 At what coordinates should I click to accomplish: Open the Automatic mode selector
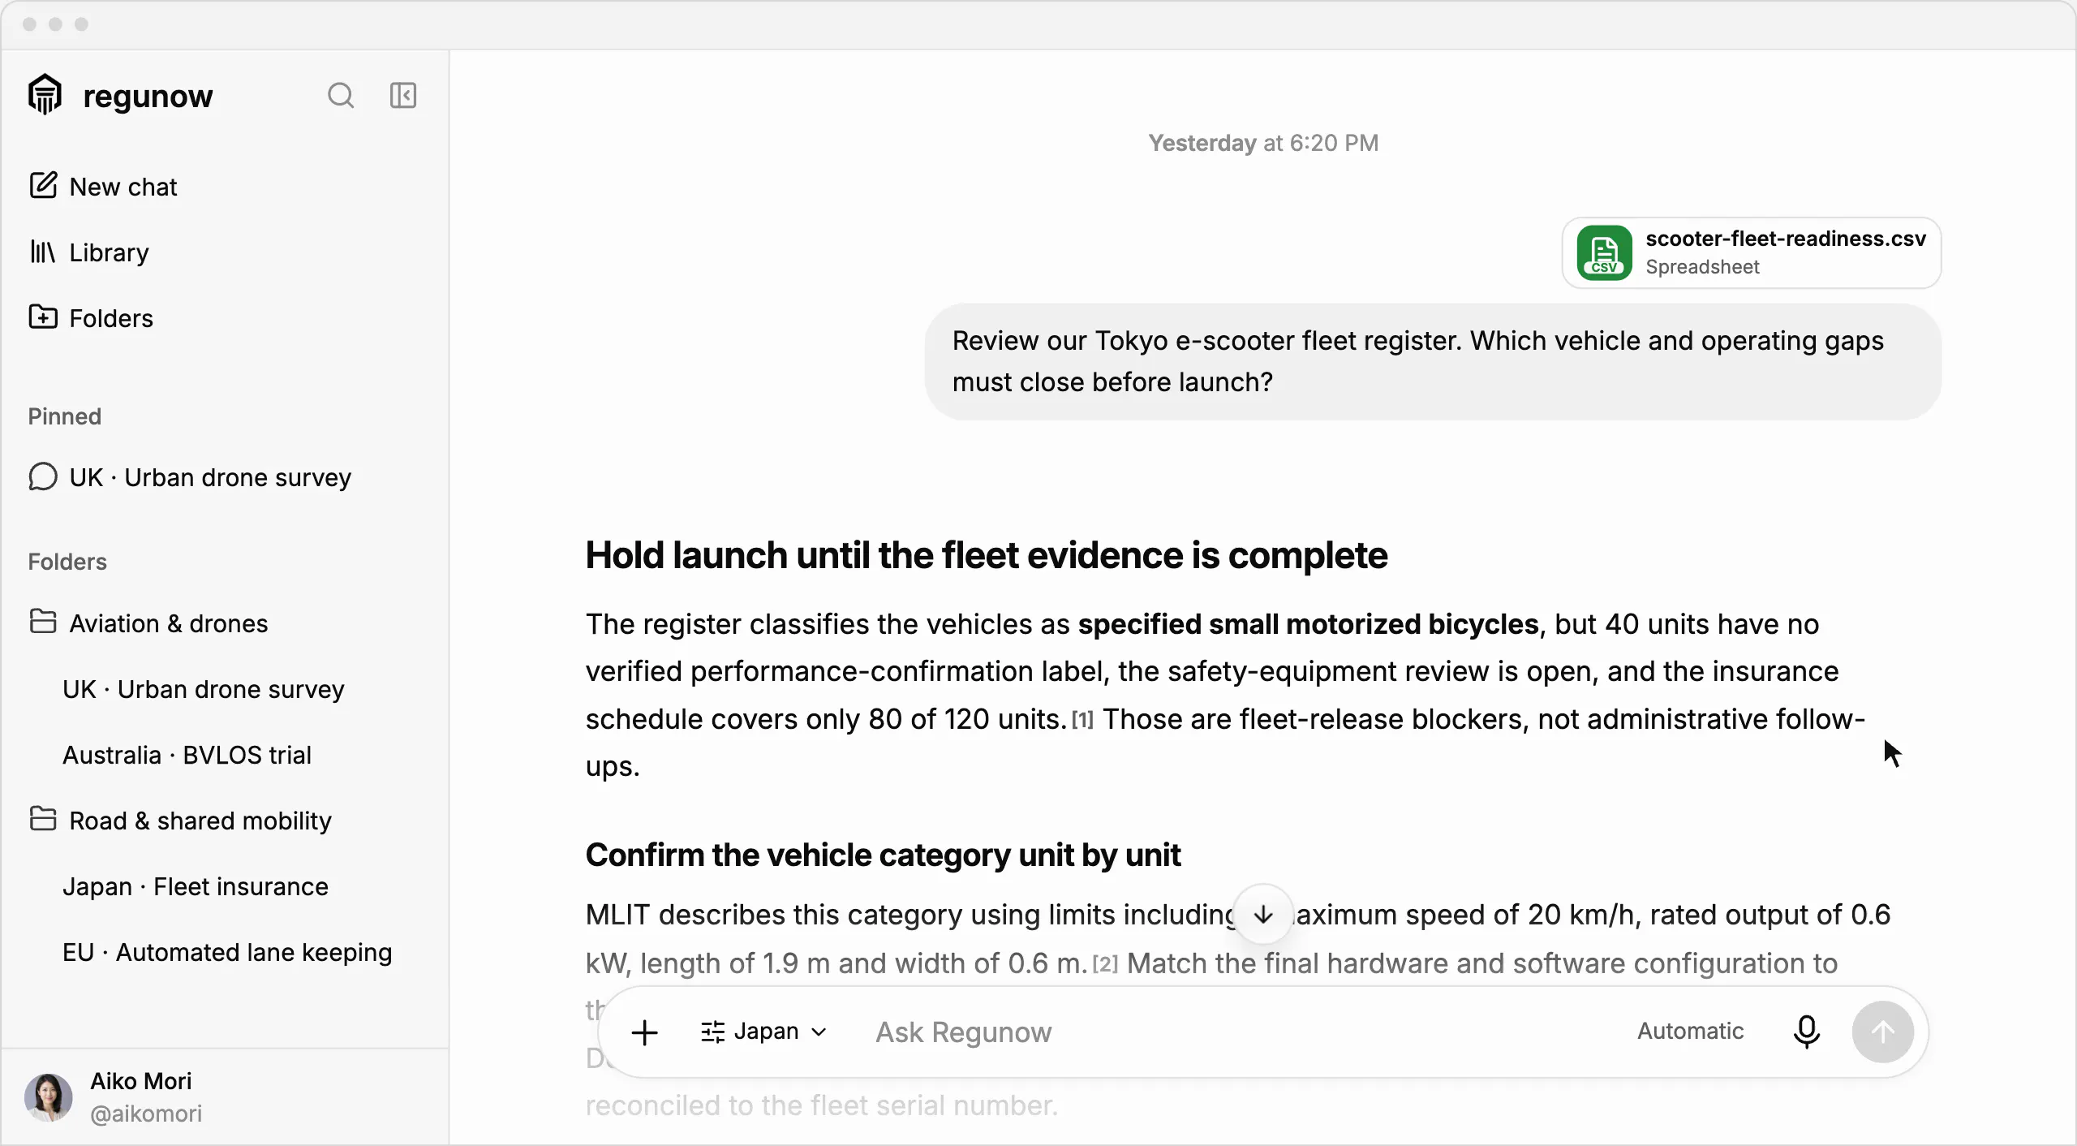pos(1690,1031)
